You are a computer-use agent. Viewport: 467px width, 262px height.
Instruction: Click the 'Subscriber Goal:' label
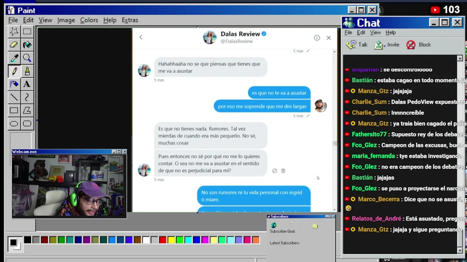pyautogui.click(x=282, y=231)
